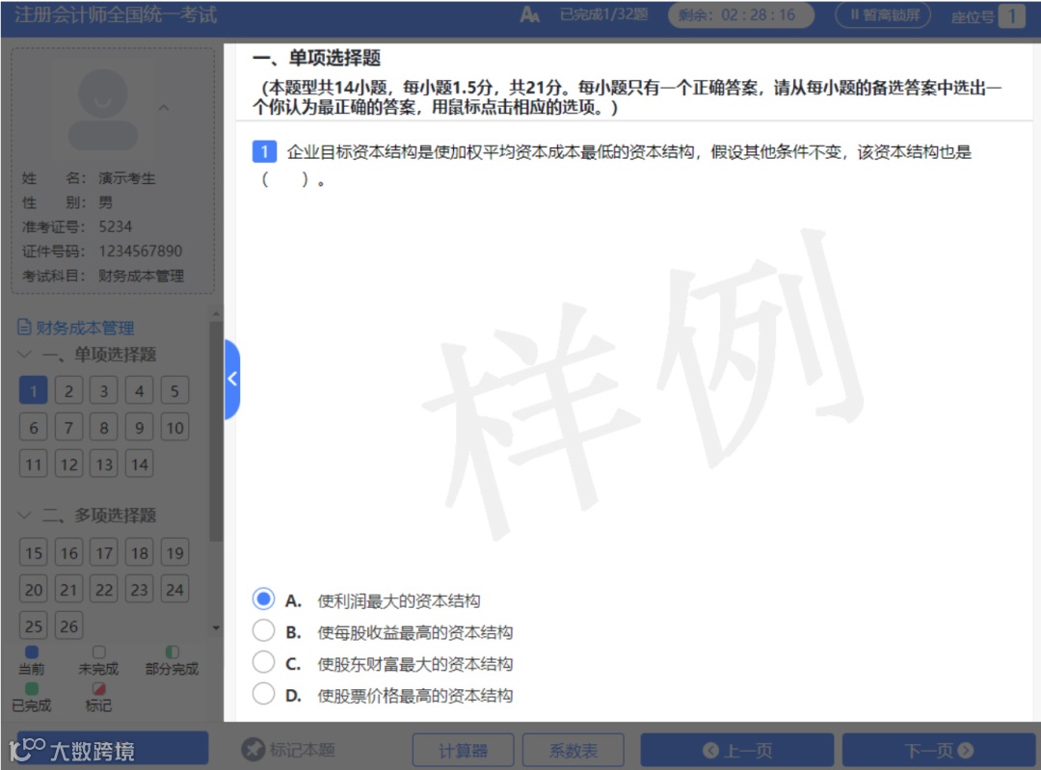Click the font size Aa icon

(529, 14)
